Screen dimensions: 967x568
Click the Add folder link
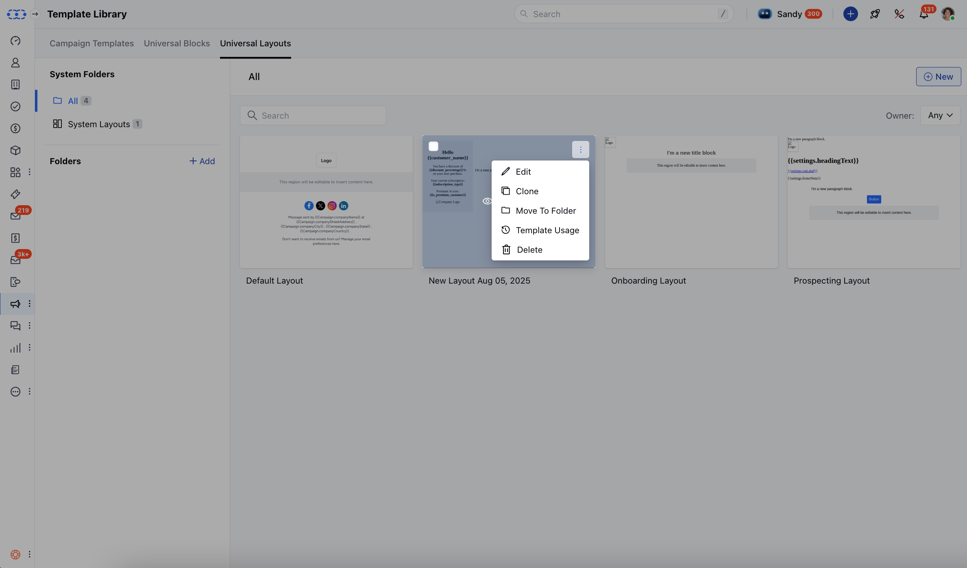(x=202, y=161)
